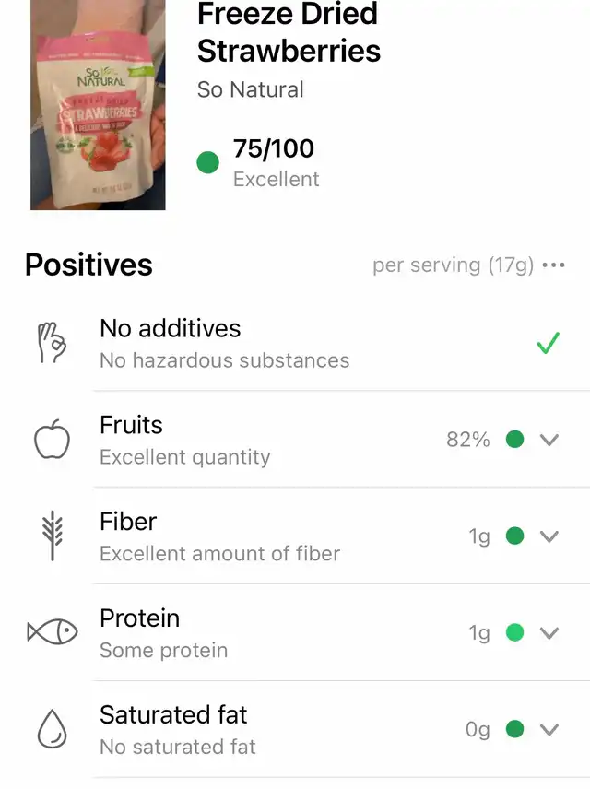Tap the green score dot beside 75/100

click(x=208, y=163)
